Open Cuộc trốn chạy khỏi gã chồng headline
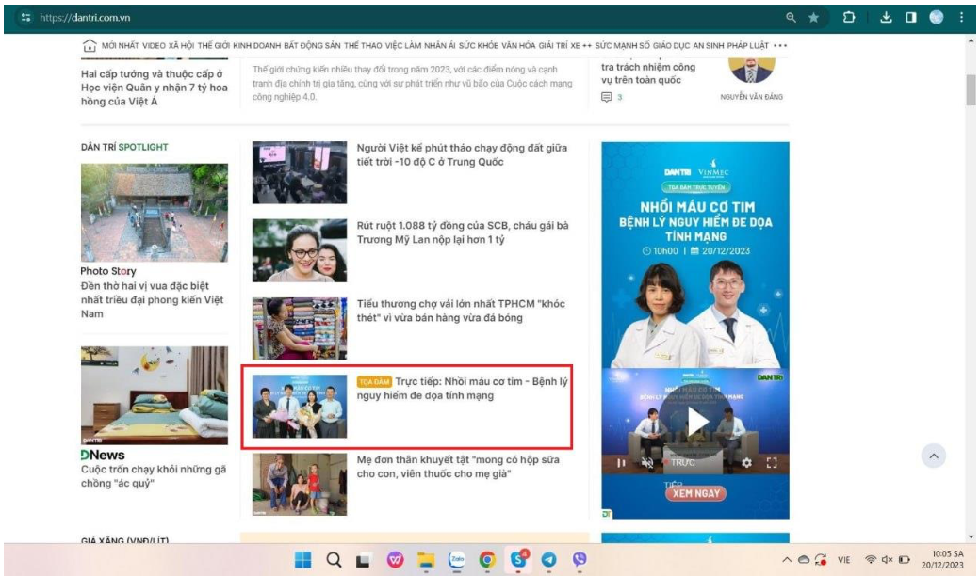 pyautogui.click(x=153, y=476)
